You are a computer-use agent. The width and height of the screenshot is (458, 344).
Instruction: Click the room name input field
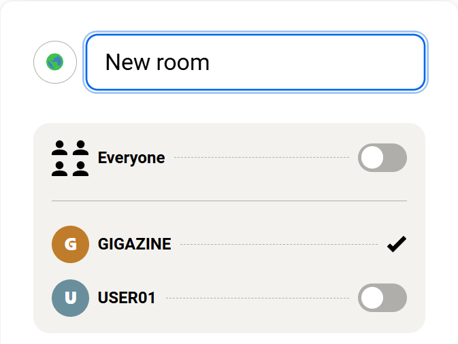255,63
